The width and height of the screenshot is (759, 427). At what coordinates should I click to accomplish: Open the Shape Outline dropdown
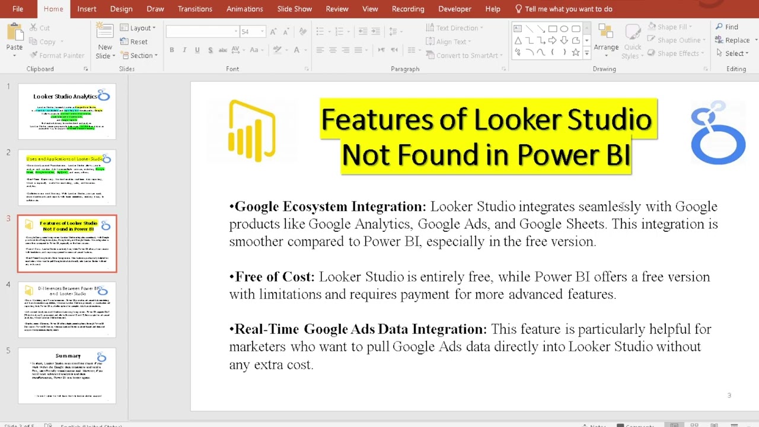point(677,40)
